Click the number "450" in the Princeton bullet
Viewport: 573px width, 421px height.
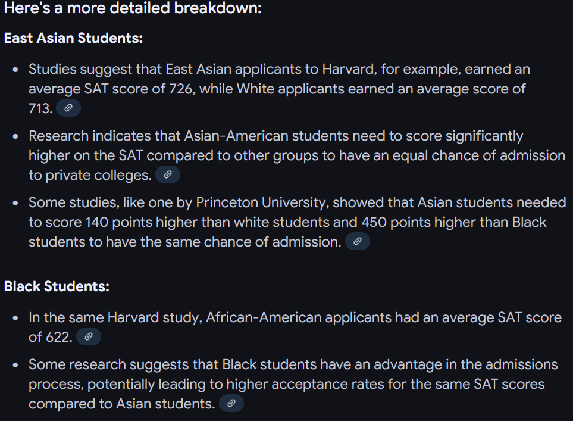point(374,222)
